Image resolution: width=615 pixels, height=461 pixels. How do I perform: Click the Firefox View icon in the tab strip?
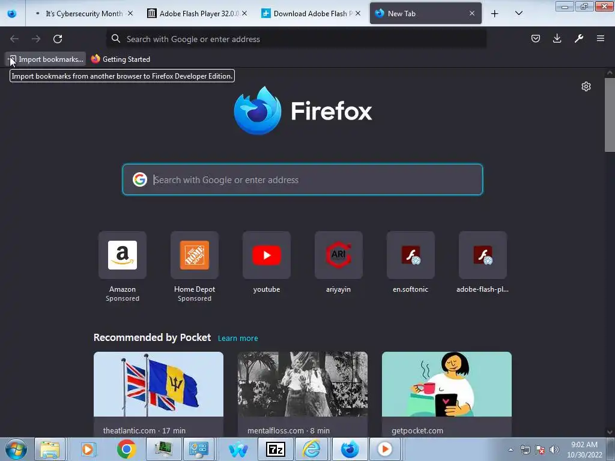pyautogui.click(x=12, y=13)
